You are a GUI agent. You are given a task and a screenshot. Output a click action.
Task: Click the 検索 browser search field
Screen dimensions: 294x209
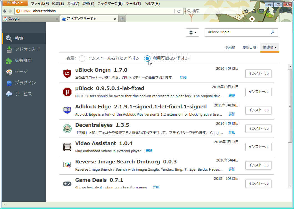(x=214, y=11)
